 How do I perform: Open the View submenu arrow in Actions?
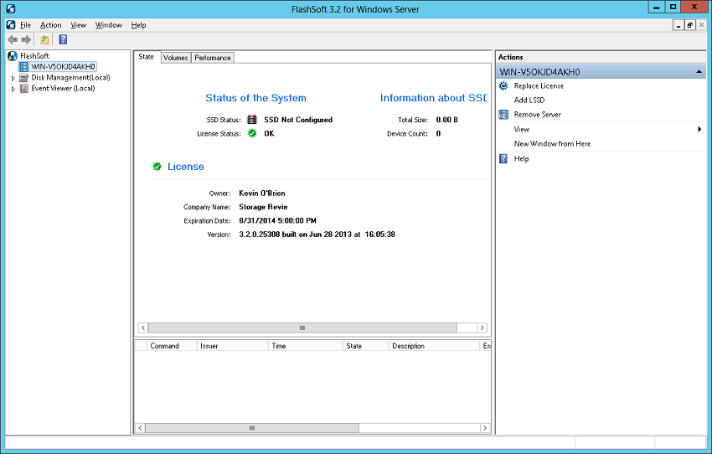(x=699, y=129)
